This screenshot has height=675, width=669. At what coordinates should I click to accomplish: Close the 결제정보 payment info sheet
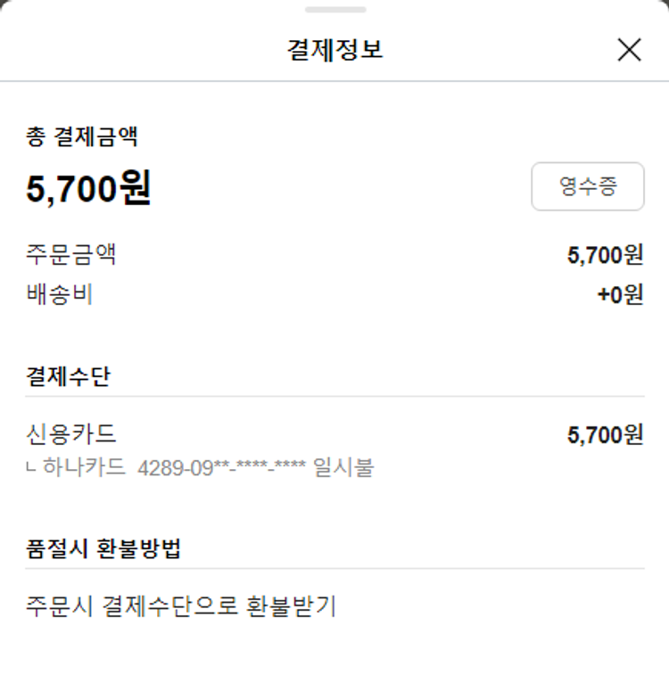(629, 50)
